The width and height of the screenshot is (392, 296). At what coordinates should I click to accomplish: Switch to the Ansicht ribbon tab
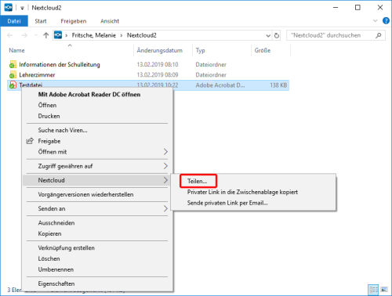coord(110,21)
